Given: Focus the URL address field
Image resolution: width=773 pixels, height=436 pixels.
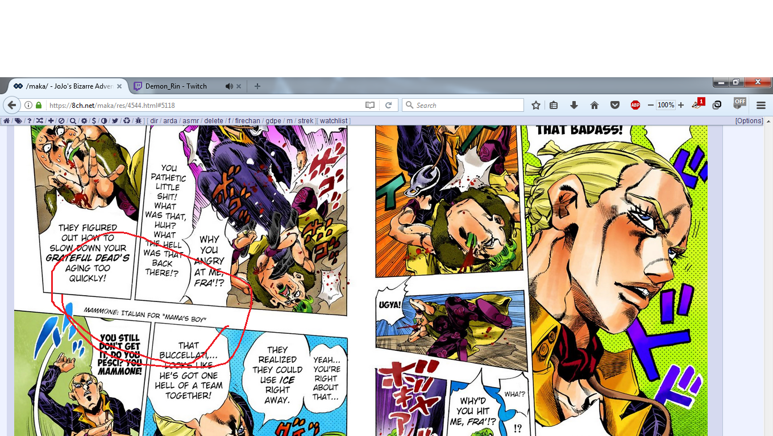Looking at the screenshot, I should [205, 105].
